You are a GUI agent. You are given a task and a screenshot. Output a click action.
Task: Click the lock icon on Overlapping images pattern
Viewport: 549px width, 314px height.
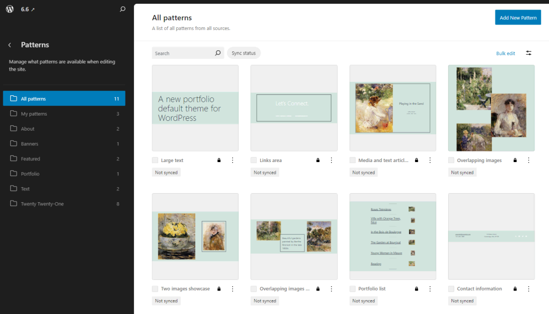click(515, 160)
